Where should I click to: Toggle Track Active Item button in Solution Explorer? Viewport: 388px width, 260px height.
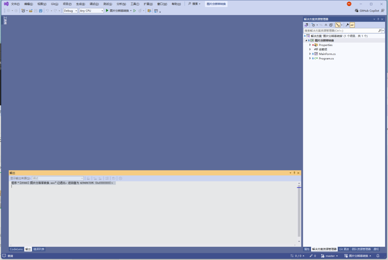(338, 25)
